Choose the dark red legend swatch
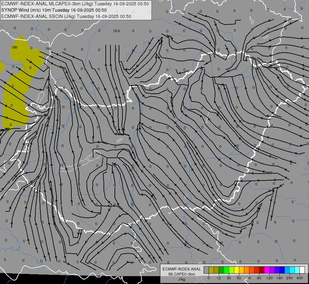The width and height of the screenshot is (309, 284). point(262,270)
